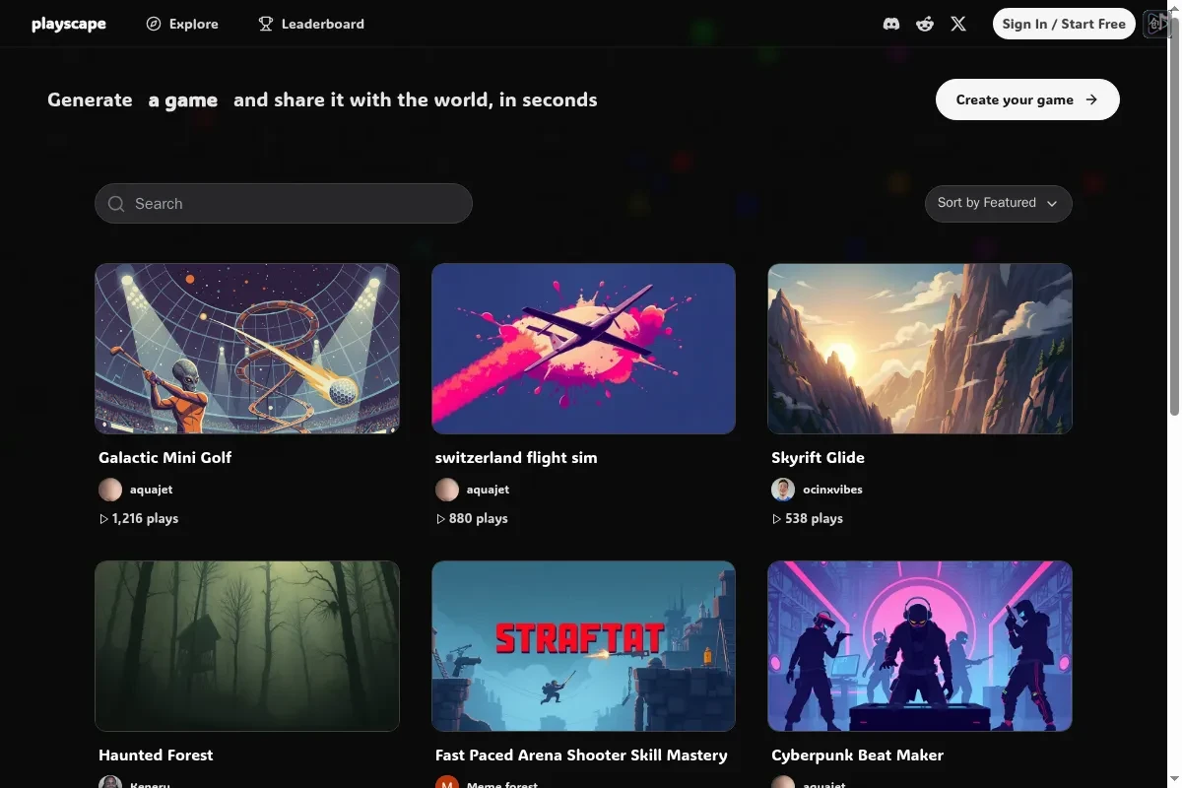Click the playscape logo
The width and height of the screenshot is (1182, 788).
click(x=69, y=24)
